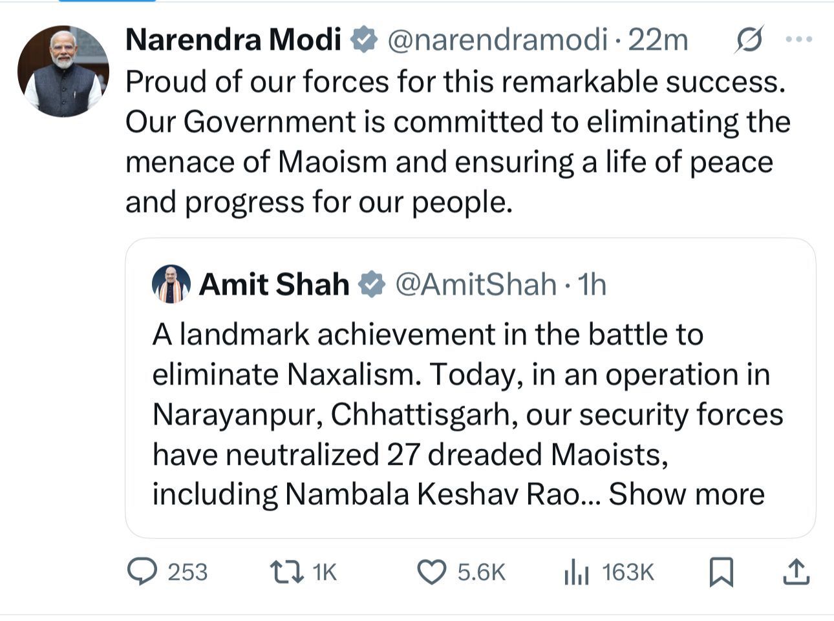Open Narendra Modi's profile picture
Image resolution: width=834 pixels, height=621 pixels.
point(63,71)
